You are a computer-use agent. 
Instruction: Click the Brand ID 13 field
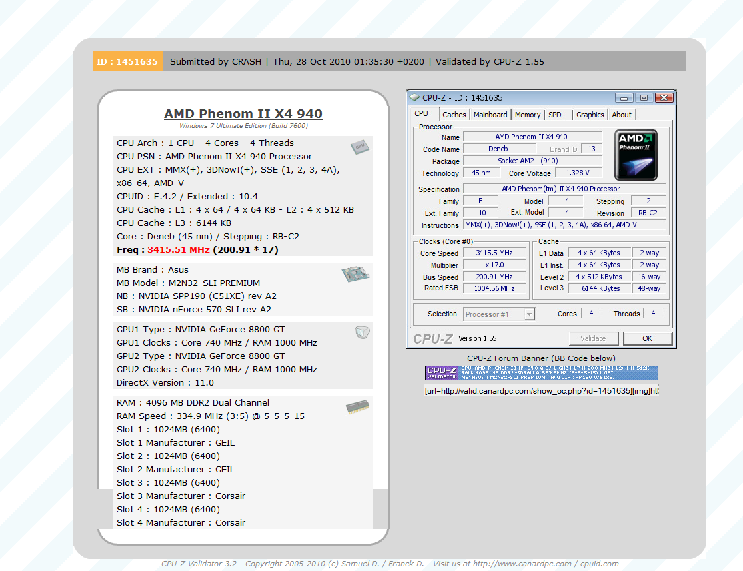pyautogui.click(x=591, y=149)
